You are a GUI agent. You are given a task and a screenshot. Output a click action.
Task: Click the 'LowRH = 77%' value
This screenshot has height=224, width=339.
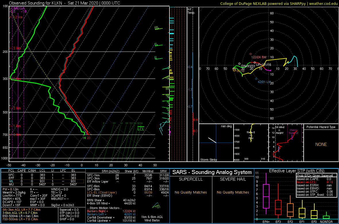pyautogui.click(x=11, y=195)
